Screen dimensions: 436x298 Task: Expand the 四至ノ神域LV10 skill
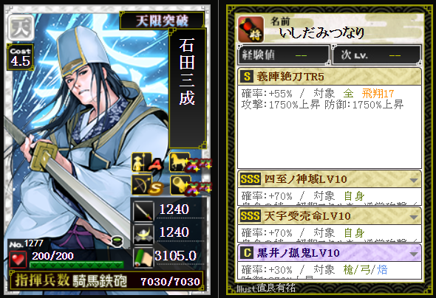pyautogui.click(x=414, y=181)
